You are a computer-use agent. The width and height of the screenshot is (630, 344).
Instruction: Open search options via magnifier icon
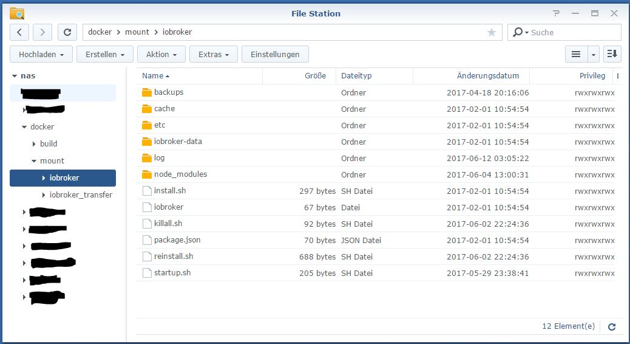[520, 32]
